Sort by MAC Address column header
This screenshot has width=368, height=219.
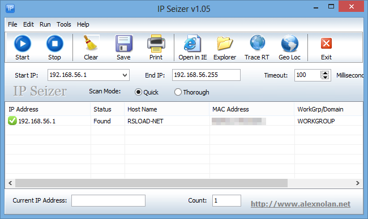click(252, 109)
